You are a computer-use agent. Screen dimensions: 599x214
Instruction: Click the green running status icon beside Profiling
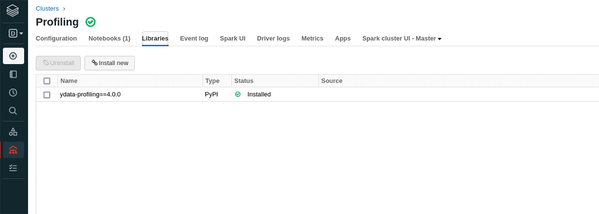[x=90, y=22]
